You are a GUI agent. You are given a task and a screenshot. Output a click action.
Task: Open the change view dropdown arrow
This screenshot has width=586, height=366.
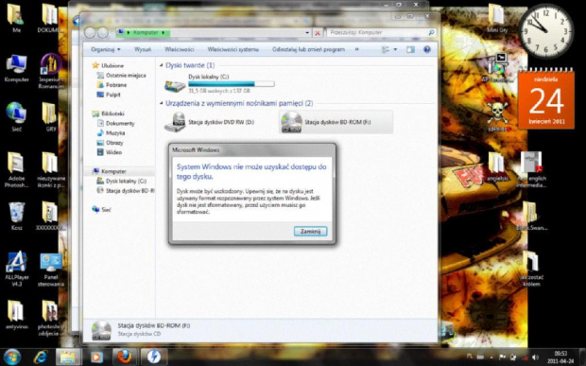pos(395,49)
